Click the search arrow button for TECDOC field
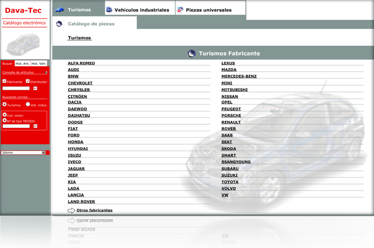This screenshot has width=374, height=248. click(x=35, y=126)
